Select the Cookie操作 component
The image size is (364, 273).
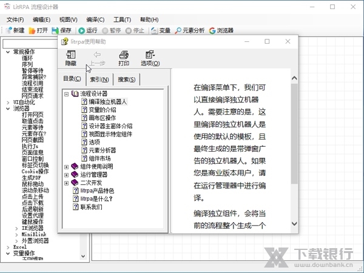point(35,171)
